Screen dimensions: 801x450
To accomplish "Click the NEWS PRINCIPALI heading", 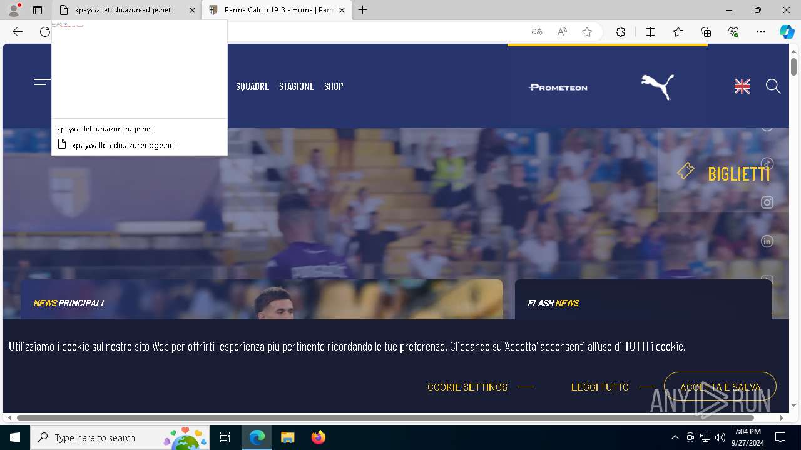I will click(x=69, y=303).
